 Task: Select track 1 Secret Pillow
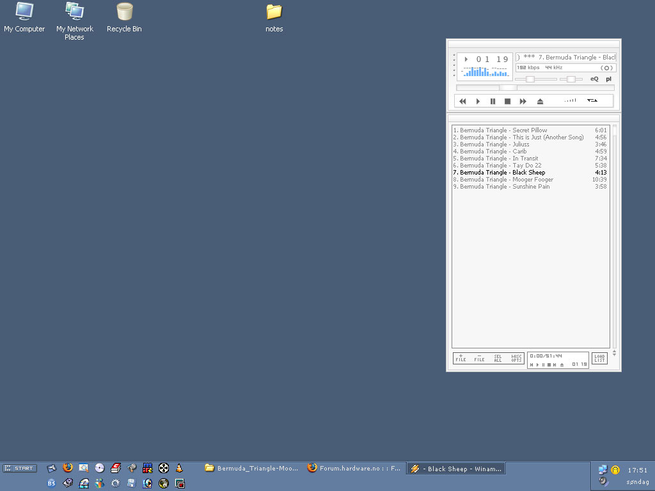[530, 130]
